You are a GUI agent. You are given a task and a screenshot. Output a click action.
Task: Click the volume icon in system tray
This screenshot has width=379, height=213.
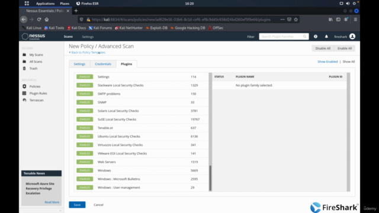(x=348, y=4)
